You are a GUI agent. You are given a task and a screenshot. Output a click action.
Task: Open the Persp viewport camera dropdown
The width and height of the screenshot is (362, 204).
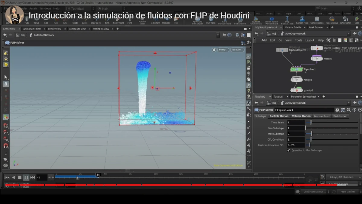223,50
